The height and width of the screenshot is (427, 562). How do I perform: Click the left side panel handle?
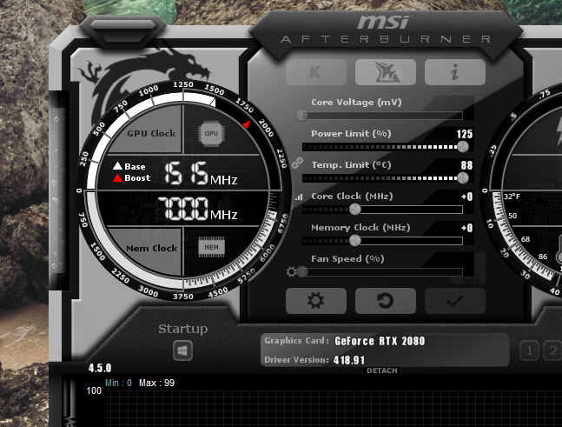click(x=57, y=189)
